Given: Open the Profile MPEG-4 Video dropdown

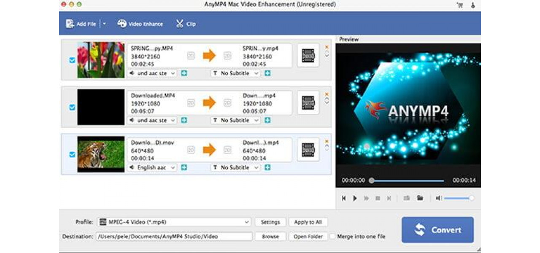Looking at the screenshot, I should (x=174, y=222).
